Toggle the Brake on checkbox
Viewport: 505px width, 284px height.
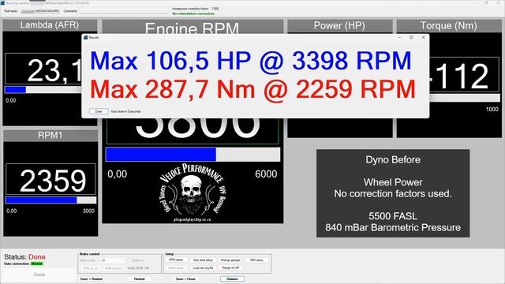point(129,260)
